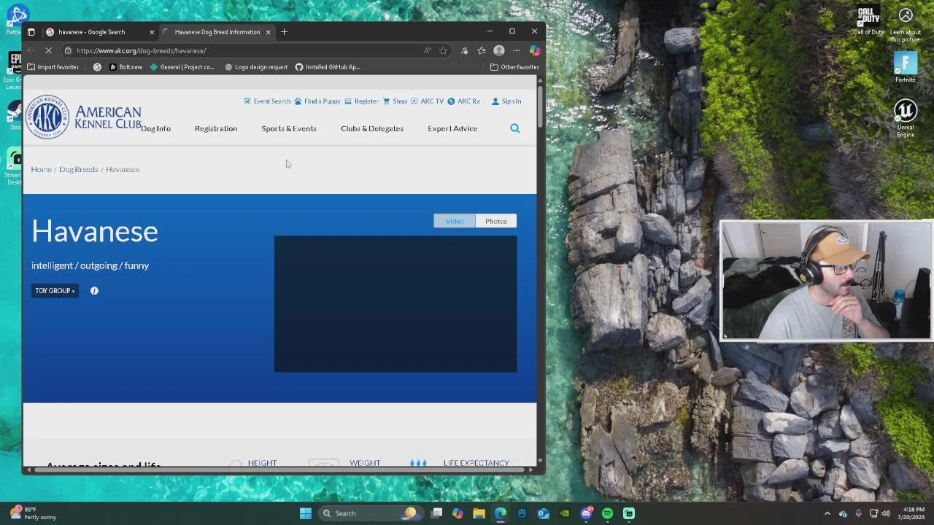Open browser Settings and more menu
The image size is (934, 525).
tap(517, 50)
